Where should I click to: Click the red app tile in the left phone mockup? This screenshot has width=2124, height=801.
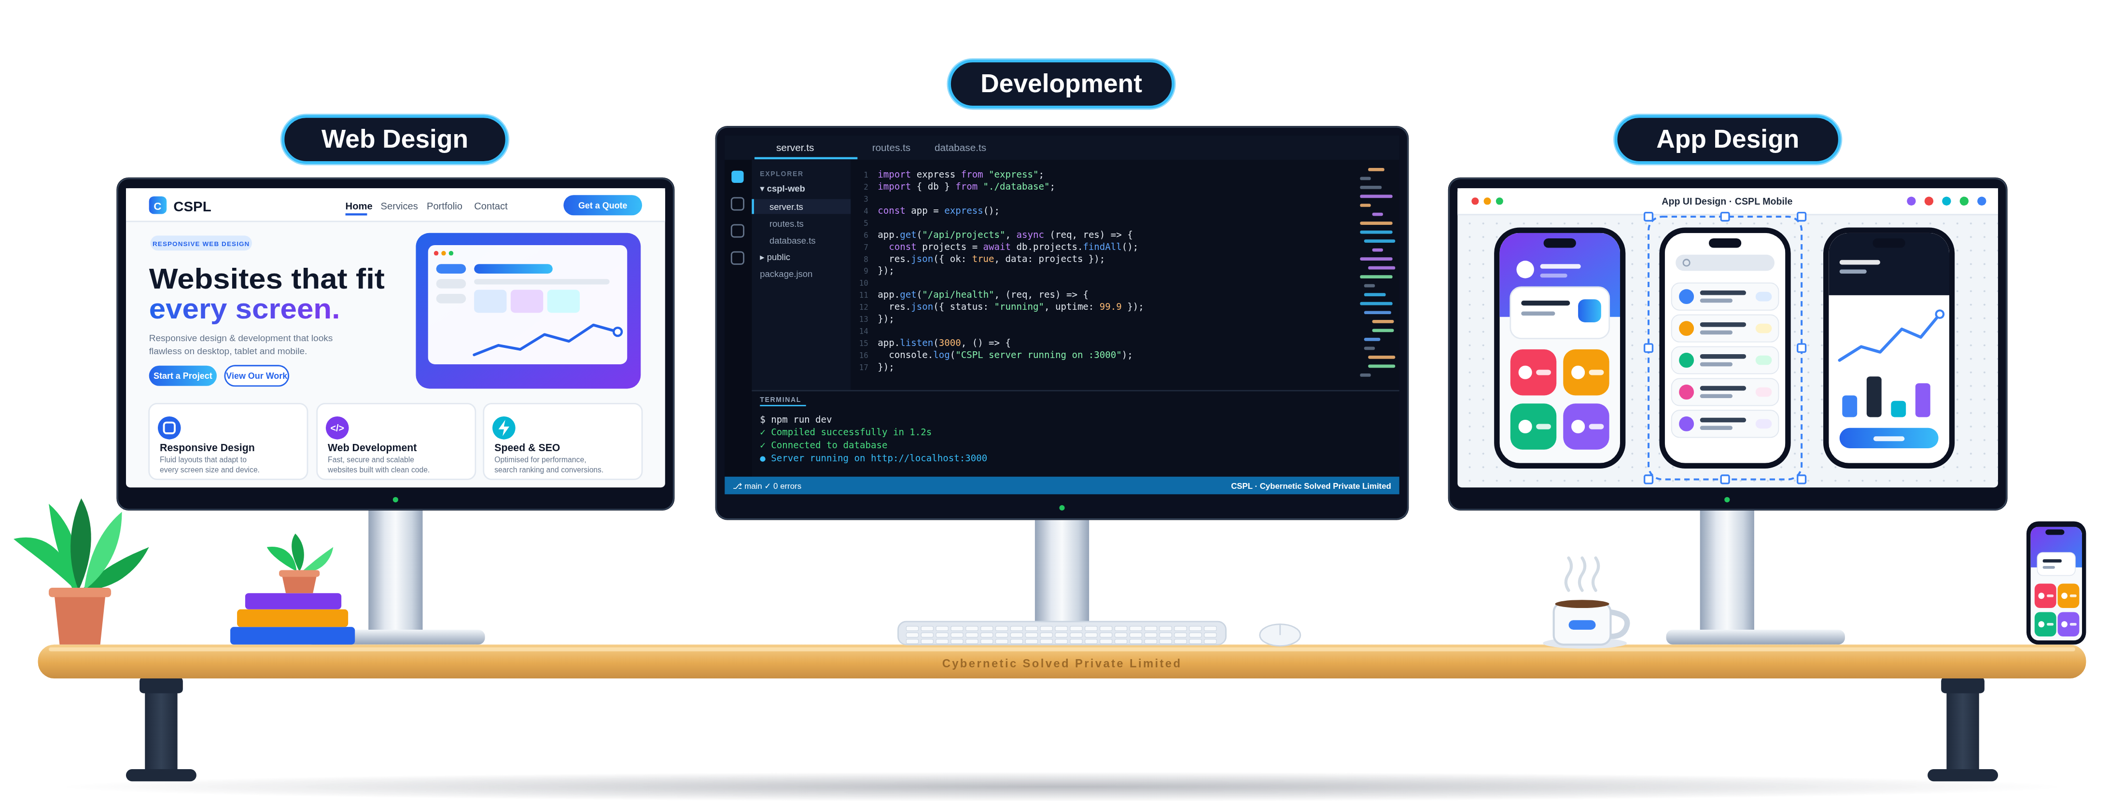click(x=1533, y=373)
